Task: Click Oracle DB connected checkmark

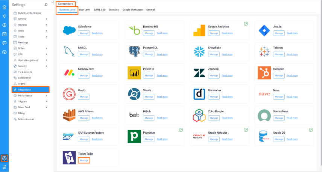Action: [311, 130]
